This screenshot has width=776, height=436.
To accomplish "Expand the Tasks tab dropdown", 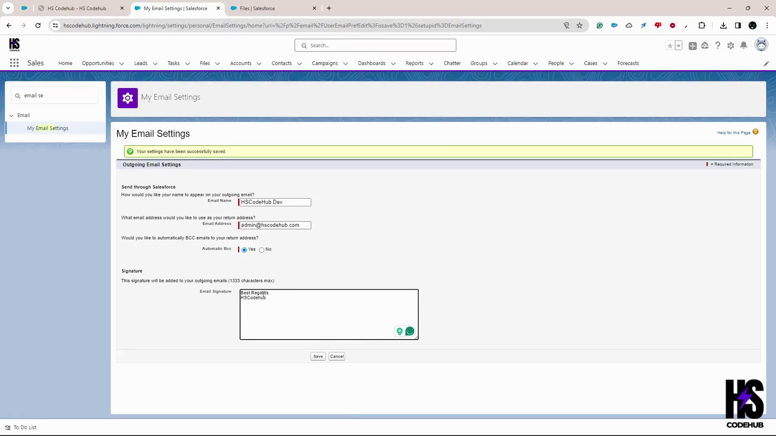I will tap(188, 63).
